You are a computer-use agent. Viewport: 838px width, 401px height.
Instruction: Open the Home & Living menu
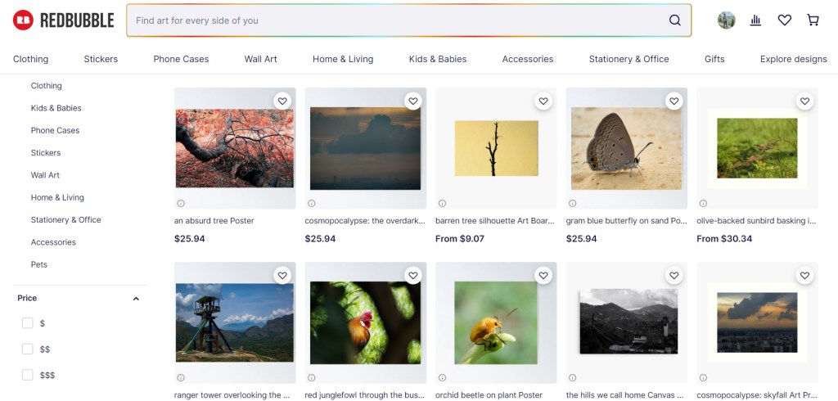coord(342,59)
